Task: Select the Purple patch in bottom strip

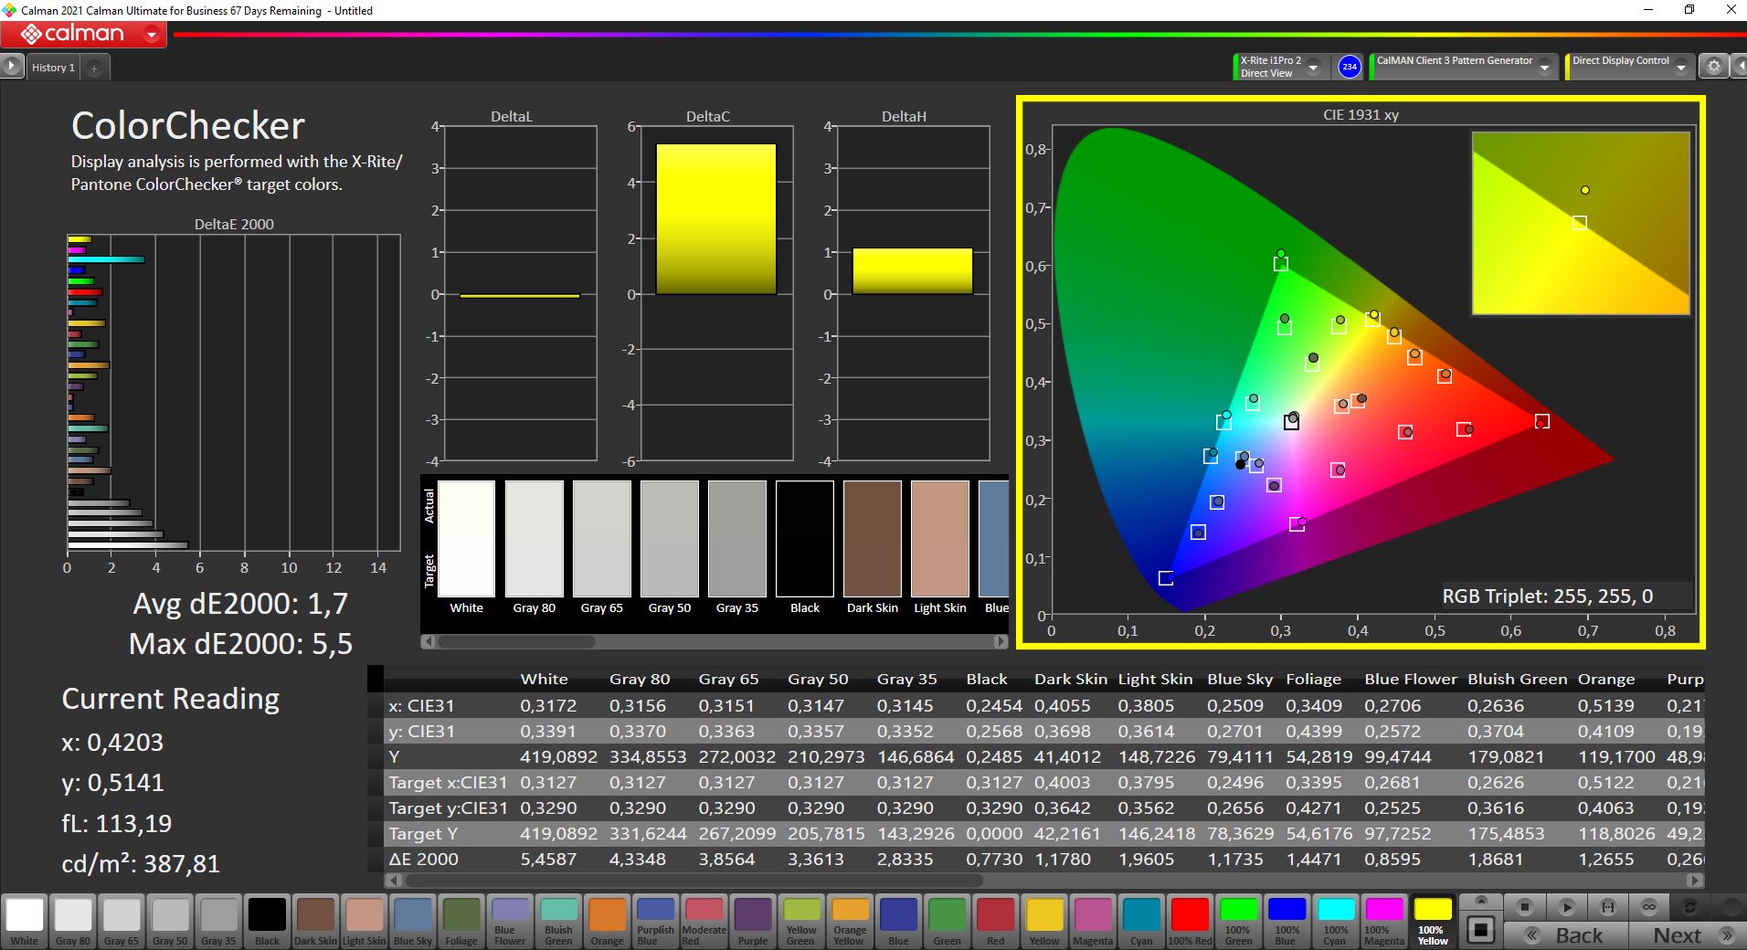Action: click(753, 921)
